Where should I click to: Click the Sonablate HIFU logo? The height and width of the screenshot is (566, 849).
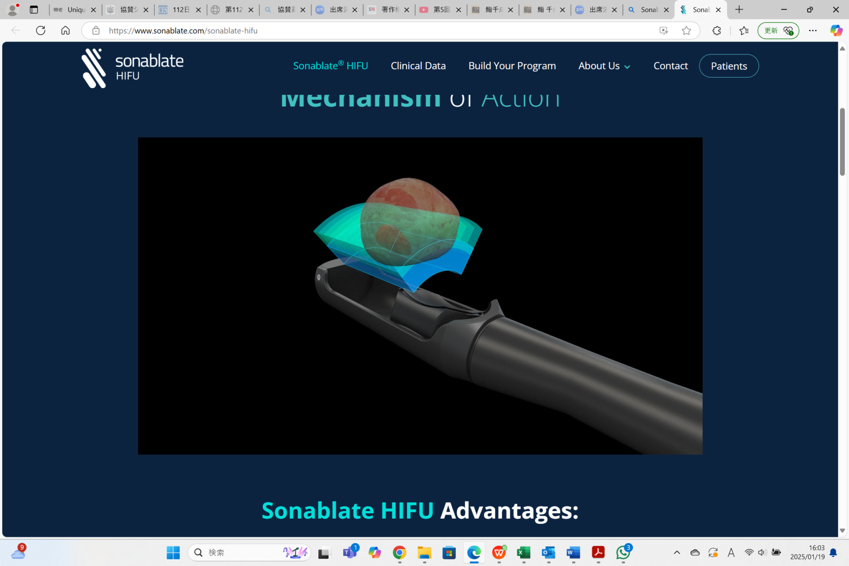(133, 68)
